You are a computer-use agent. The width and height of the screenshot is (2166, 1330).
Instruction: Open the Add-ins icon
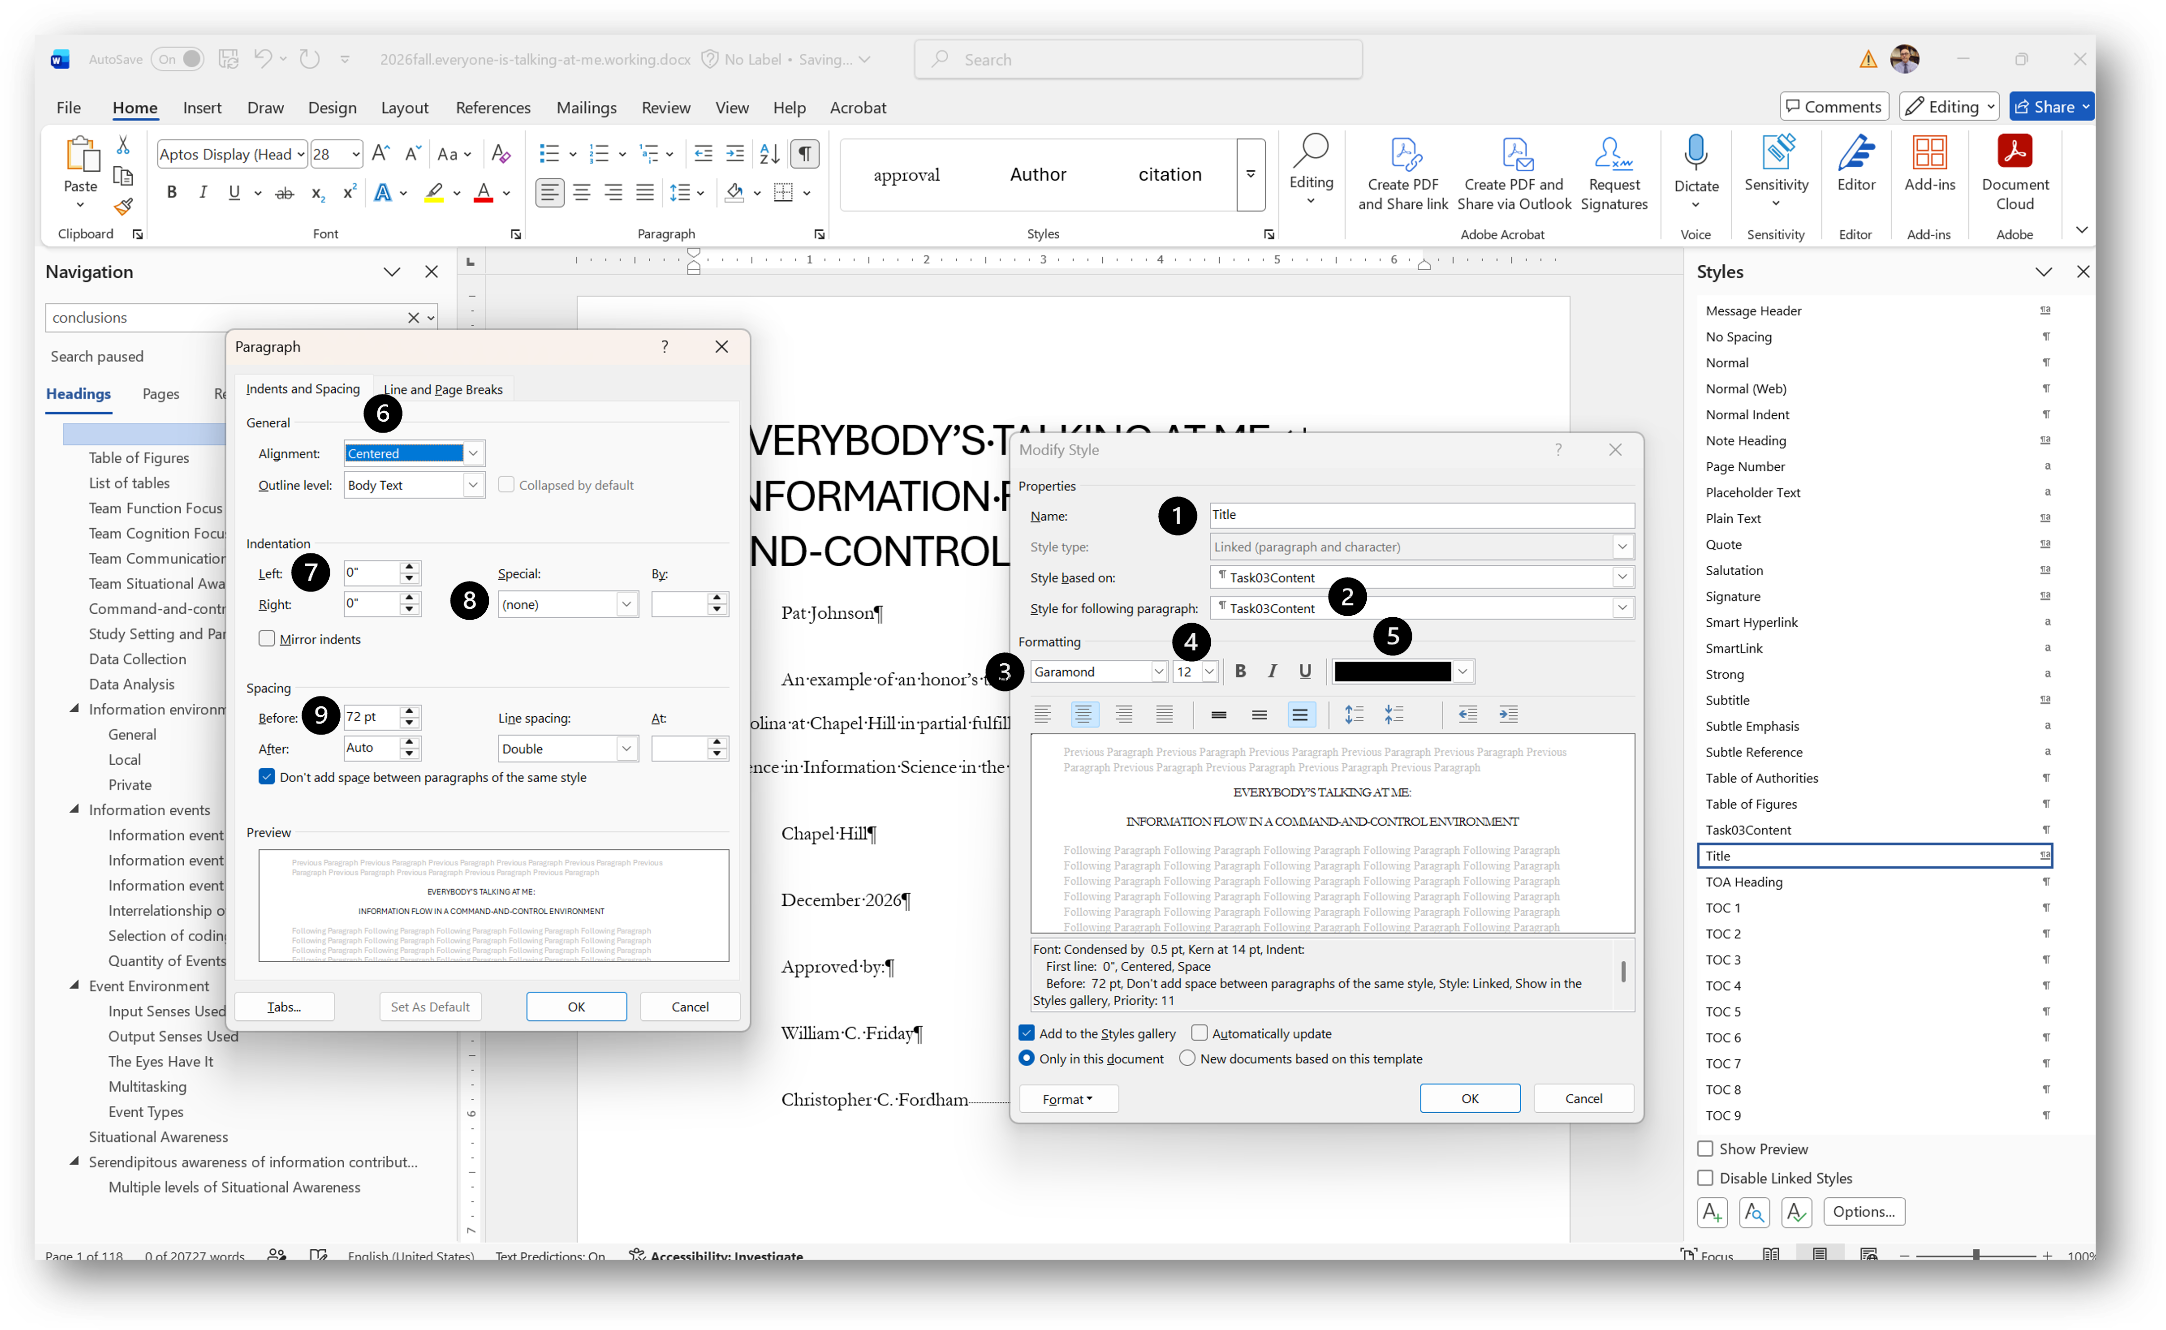1928,164
